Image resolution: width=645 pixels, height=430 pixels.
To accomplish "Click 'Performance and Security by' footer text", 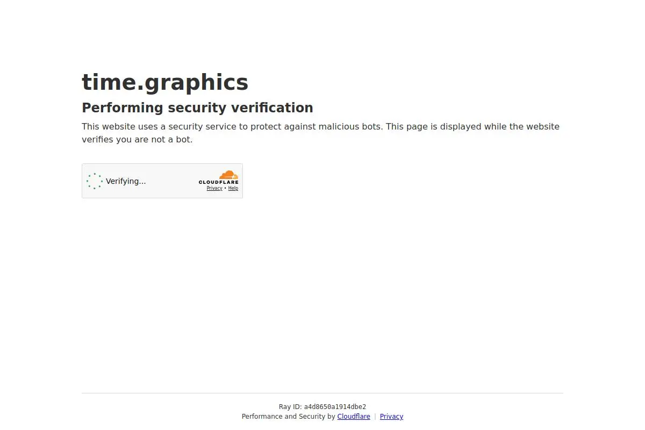I will pyautogui.click(x=289, y=417).
